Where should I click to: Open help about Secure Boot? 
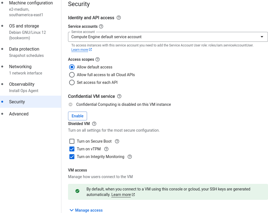pos(117,141)
